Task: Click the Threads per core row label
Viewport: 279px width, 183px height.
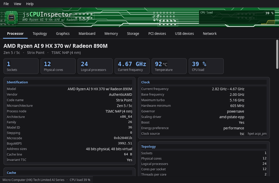Action: point(154,174)
